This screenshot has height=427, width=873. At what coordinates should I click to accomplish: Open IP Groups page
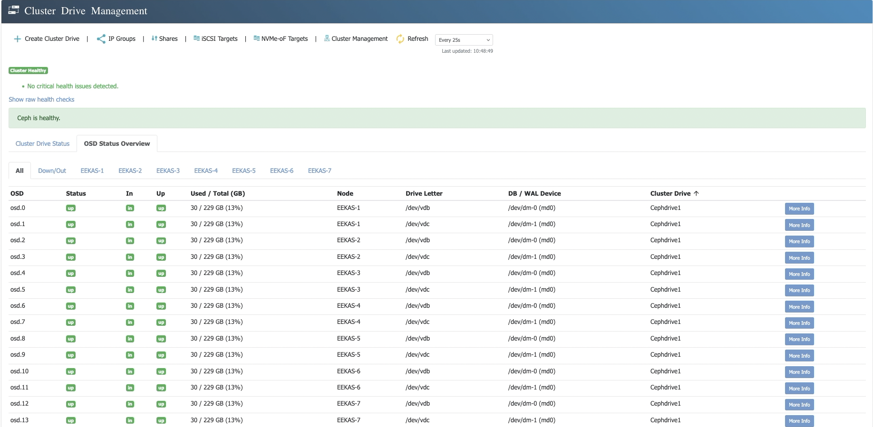[122, 38]
